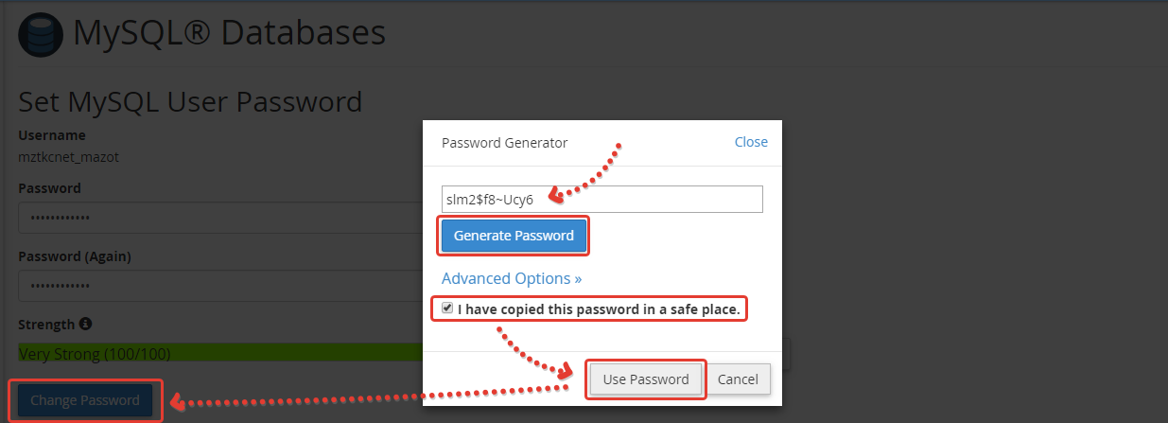Click the Username field label

(x=52, y=135)
